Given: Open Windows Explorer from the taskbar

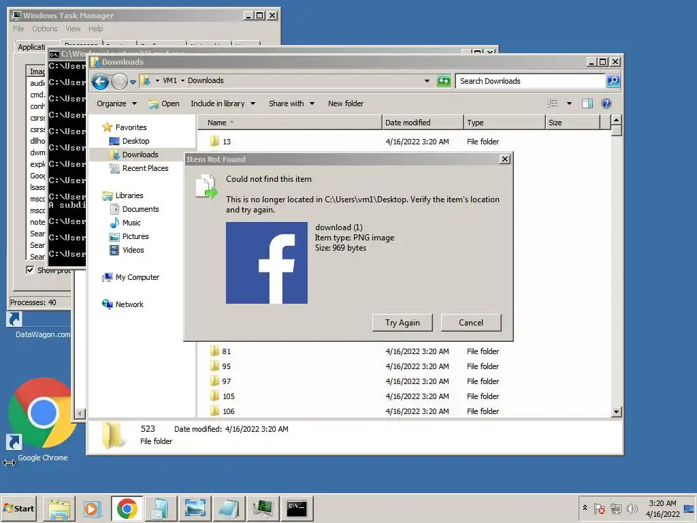Looking at the screenshot, I should [59, 508].
